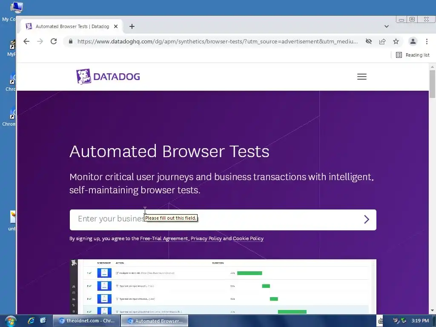Click the address bar URL
The height and width of the screenshot is (327, 436).
(218, 41)
